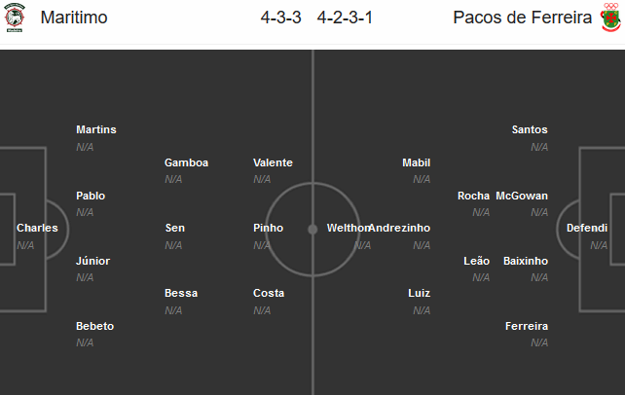Click the Pacos de Ferreira crest icon

(610, 18)
